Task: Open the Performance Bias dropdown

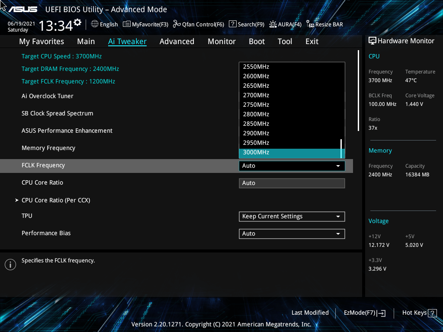Action: point(292,233)
